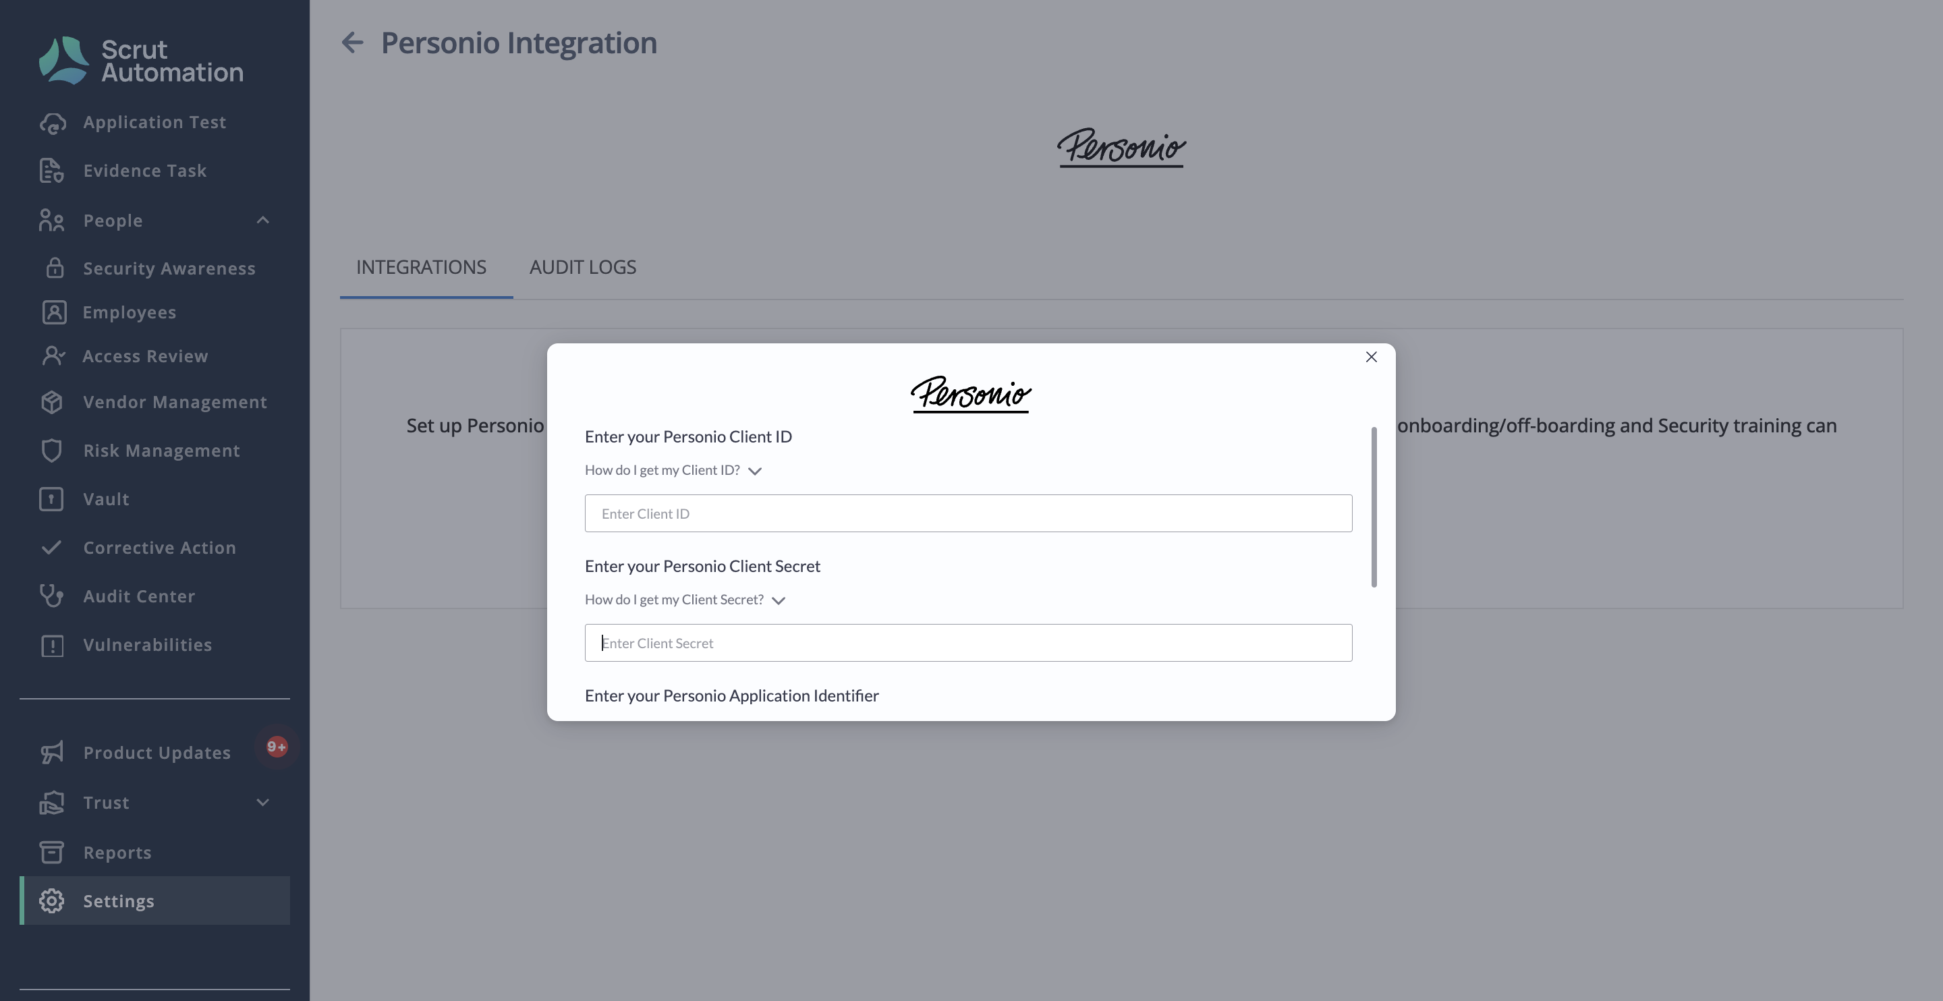Open the Settings gear icon
The height and width of the screenshot is (1001, 1943).
pyautogui.click(x=51, y=900)
